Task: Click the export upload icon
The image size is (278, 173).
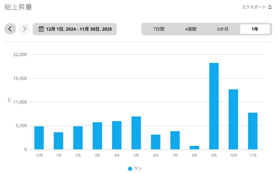Action: tap(270, 7)
